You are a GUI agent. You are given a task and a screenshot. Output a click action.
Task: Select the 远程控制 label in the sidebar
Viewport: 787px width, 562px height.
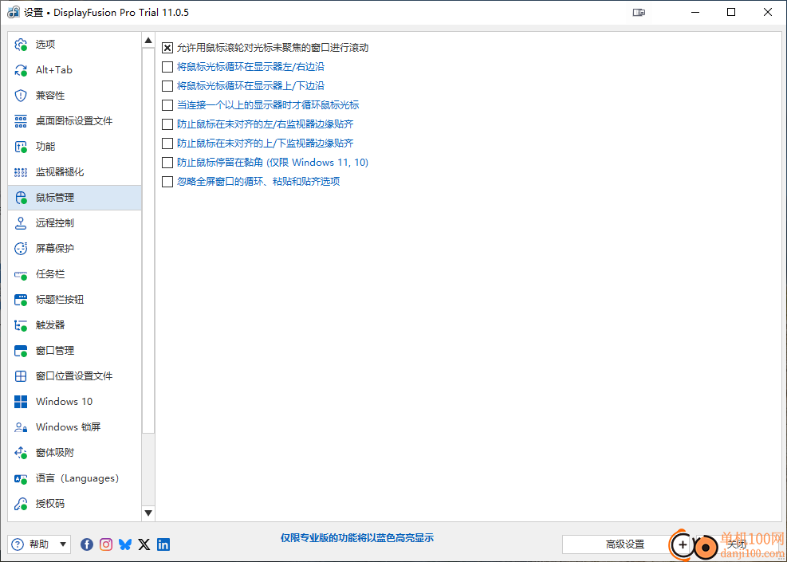pos(55,223)
